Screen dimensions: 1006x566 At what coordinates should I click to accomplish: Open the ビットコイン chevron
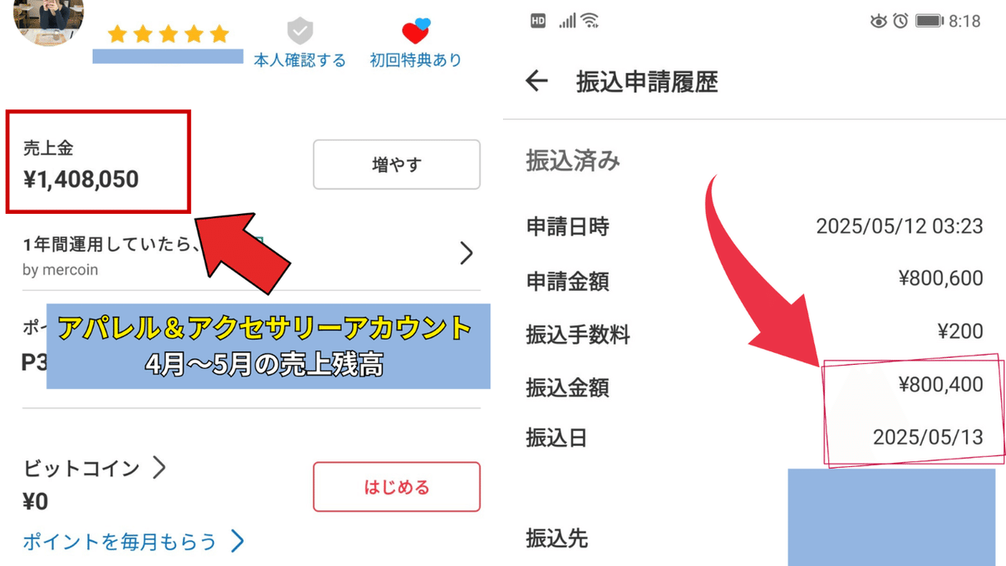158,468
